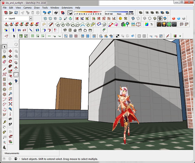Select the arrow Select tool in left toolbar

(x=5, y=47)
